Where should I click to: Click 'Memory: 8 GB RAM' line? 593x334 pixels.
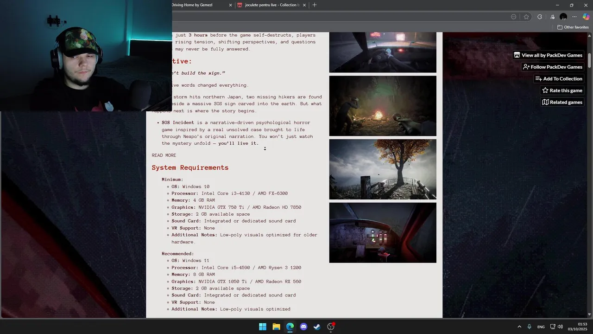193,275
